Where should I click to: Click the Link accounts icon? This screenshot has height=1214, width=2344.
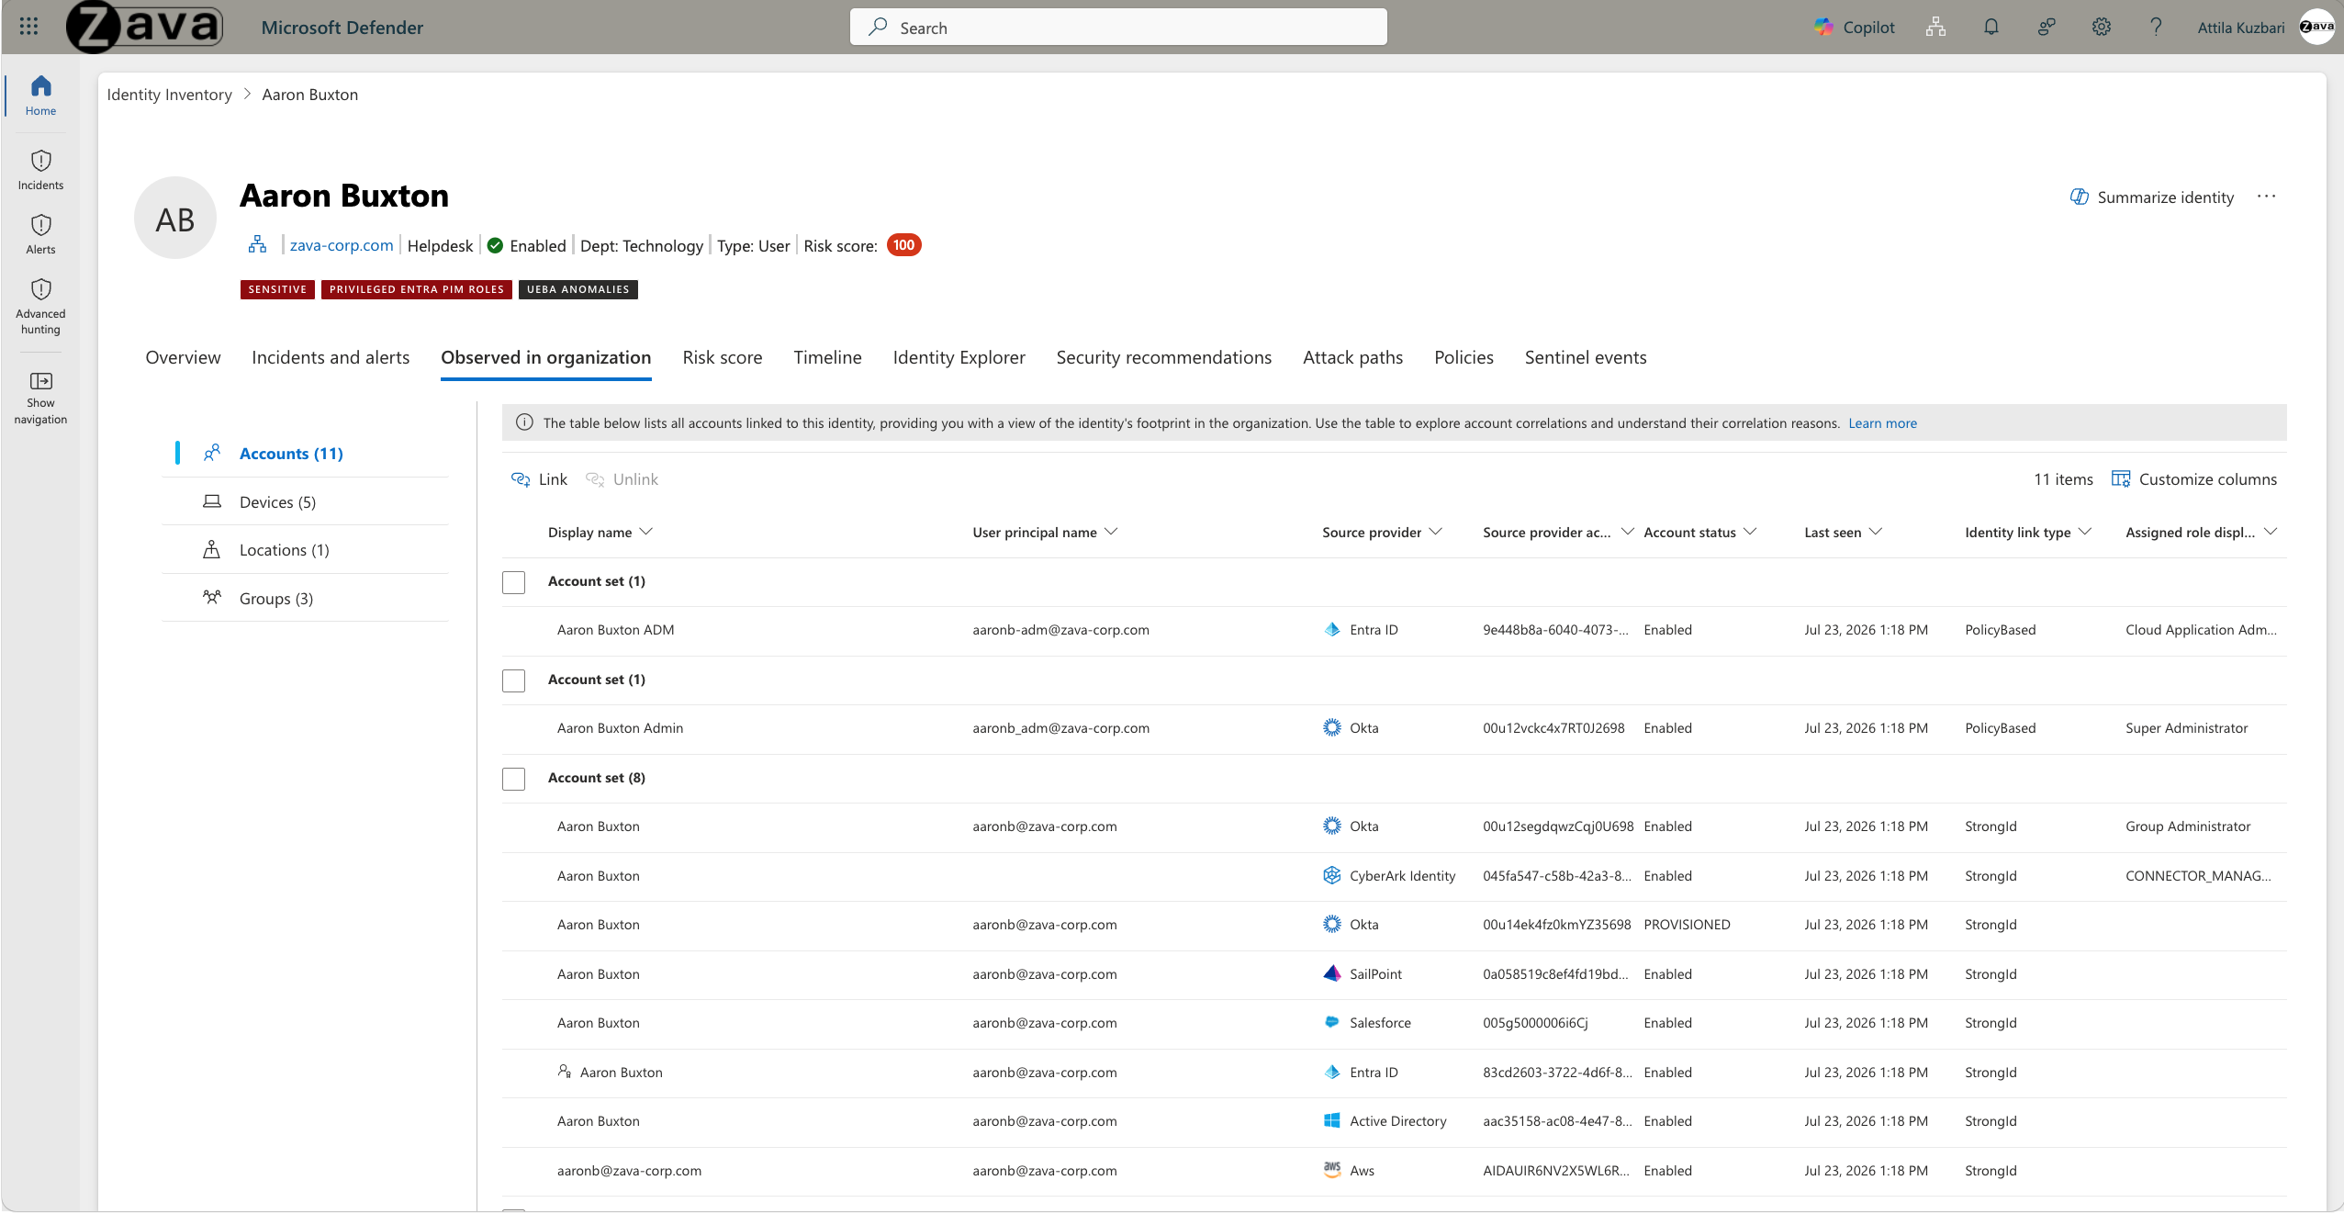click(521, 479)
